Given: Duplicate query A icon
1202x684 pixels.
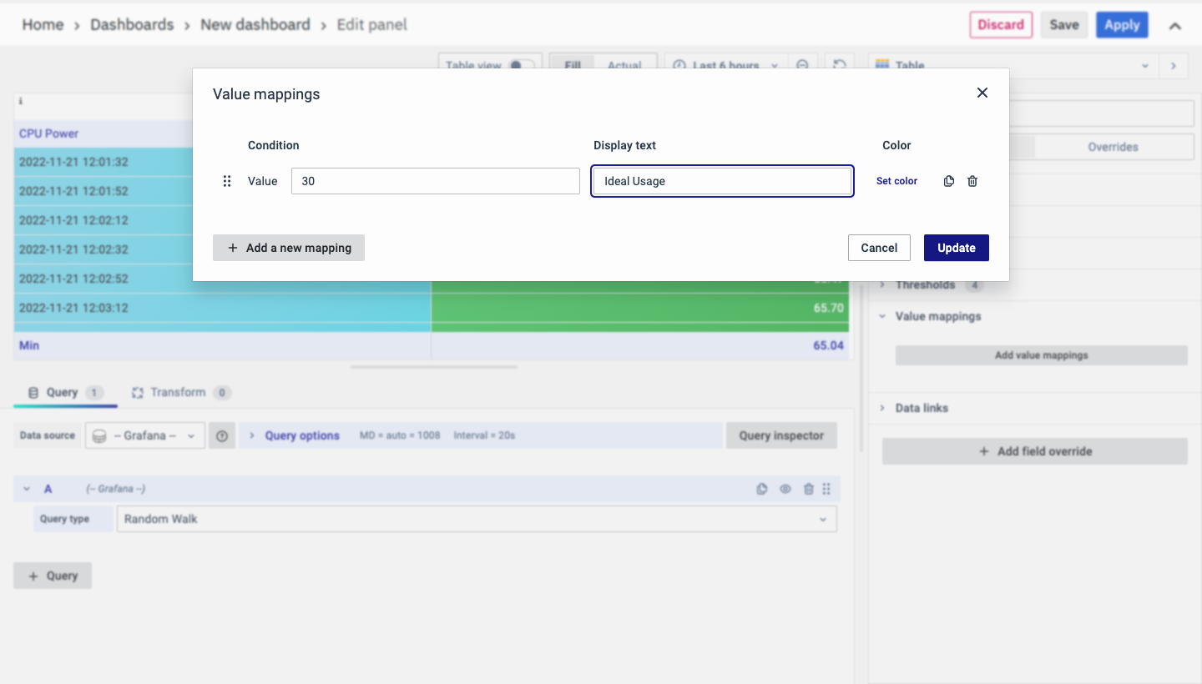Looking at the screenshot, I should (x=761, y=489).
